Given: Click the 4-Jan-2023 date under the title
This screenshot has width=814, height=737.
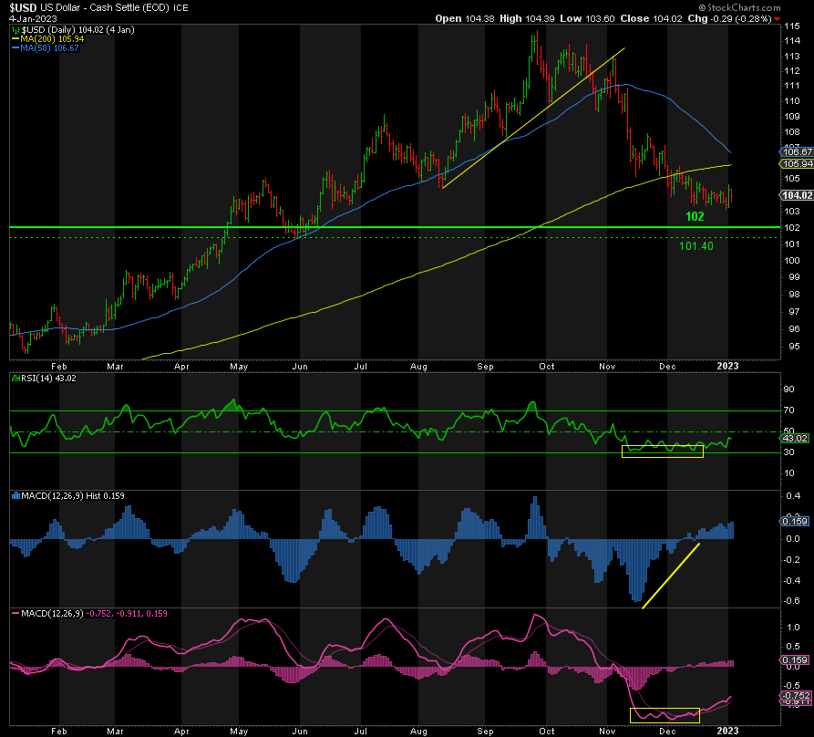Looking at the screenshot, I should pos(33,18).
